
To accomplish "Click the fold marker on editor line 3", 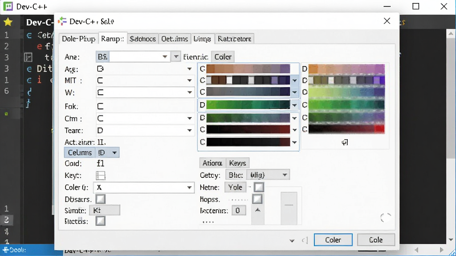I will point(28,57).
